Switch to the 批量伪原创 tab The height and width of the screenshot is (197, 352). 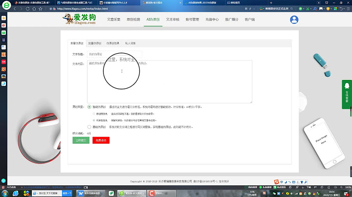pos(94,43)
